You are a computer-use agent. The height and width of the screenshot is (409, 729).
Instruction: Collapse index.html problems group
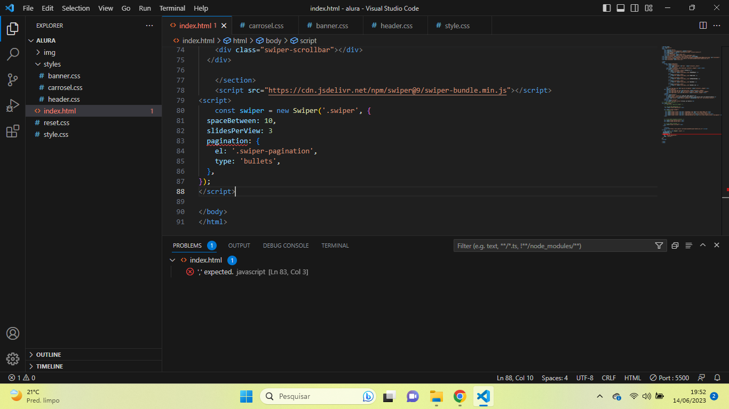tap(172, 260)
